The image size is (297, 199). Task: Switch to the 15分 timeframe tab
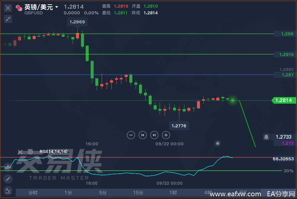click(x=138, y=193)
